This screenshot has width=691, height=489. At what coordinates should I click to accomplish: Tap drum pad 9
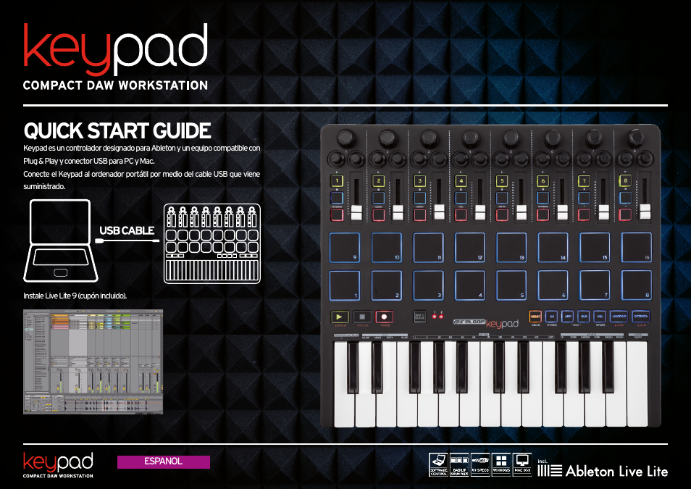pos(345,248)
